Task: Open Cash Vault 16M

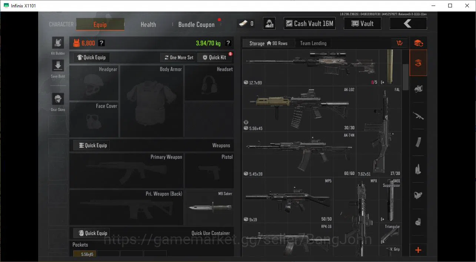Action: 309,23
